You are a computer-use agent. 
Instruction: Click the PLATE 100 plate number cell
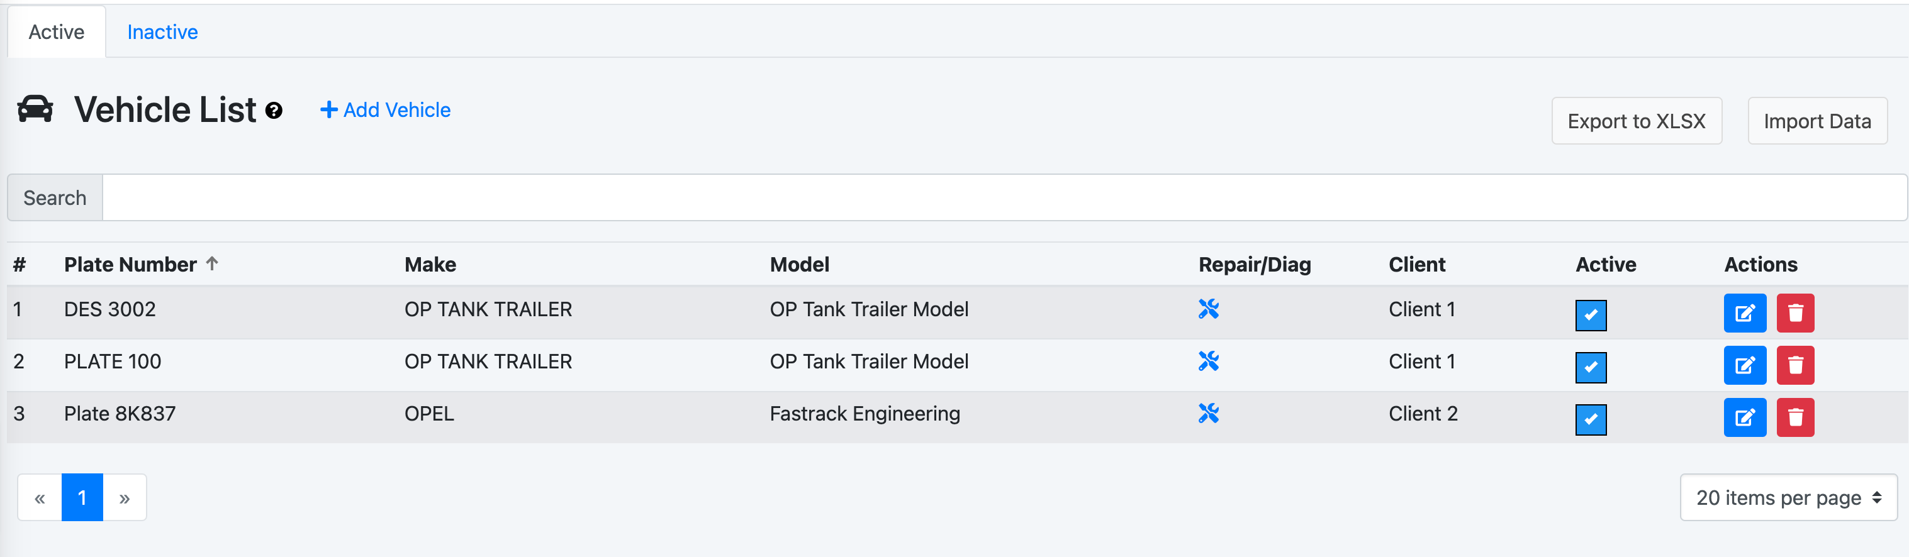(x=112, y=361)
